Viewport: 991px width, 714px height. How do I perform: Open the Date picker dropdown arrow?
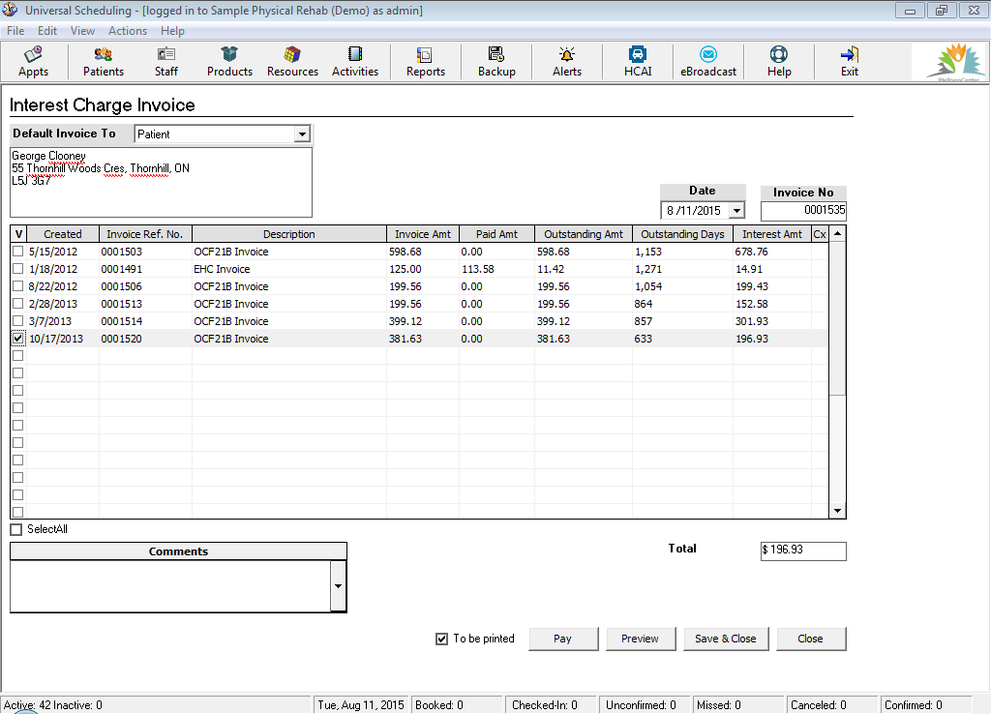pos(736,210)
